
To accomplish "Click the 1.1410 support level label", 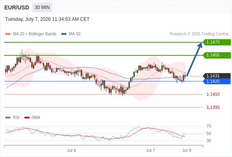I will pyautogui.click(x=213, y=94).
